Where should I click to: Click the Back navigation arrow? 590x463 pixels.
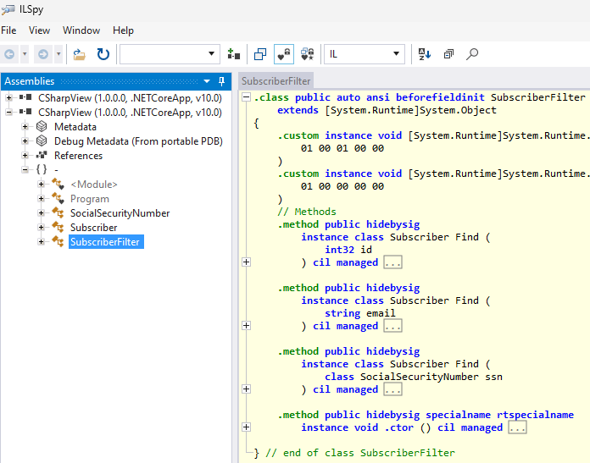pyautogui.click(x=9, y=54)
